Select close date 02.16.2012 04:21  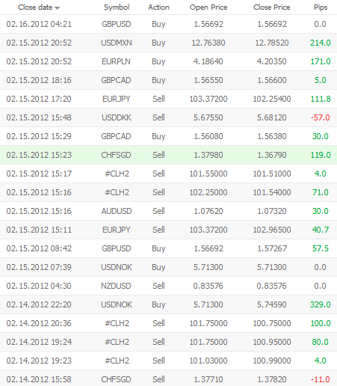coord(39,24)
